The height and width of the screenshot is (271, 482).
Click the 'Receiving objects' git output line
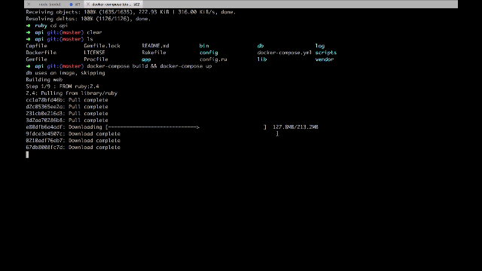(131, 12)
